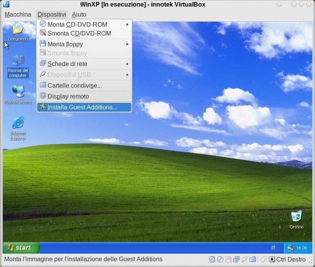Image resolution: width=315 pixels, height=267 pixels.
Task: Open the Macchina menu
Action: pos(18,14)
